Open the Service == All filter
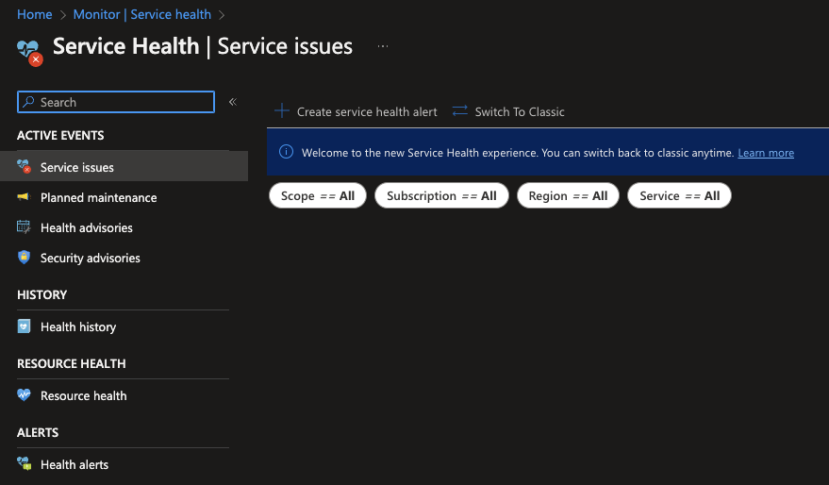 pyautogui.click(x=679, y=195)
